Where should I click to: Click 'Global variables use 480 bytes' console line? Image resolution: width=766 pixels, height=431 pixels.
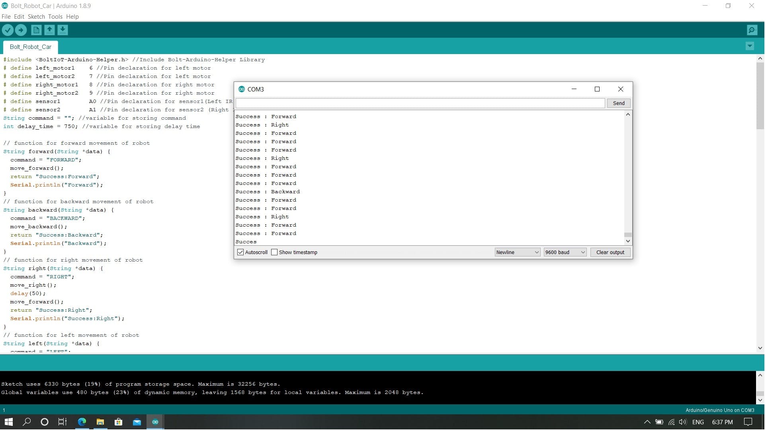tap(212, 392)
